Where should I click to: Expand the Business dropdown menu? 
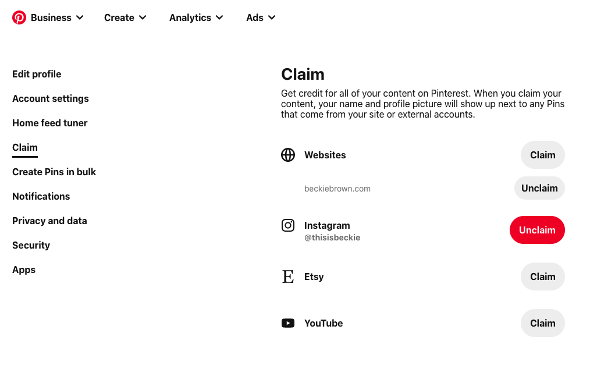(57, 17)
